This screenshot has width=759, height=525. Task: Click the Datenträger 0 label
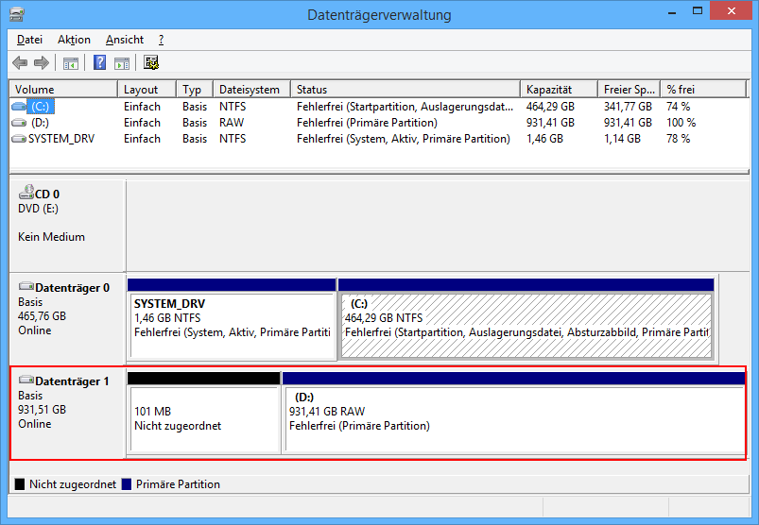pos(72,288)
